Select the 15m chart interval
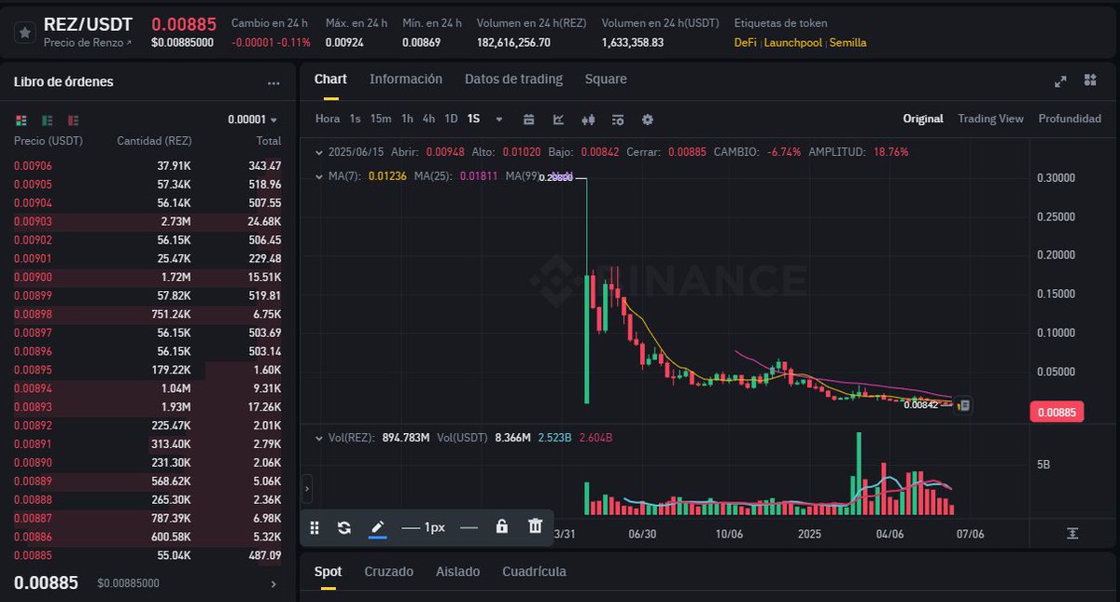The width and height of the screenshot is (1120, 602). [x=381, y=119]
